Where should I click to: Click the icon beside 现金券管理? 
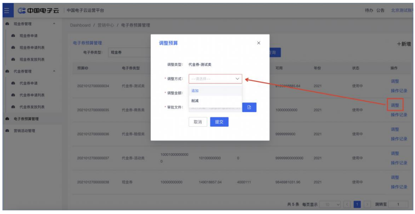point(7,24)
